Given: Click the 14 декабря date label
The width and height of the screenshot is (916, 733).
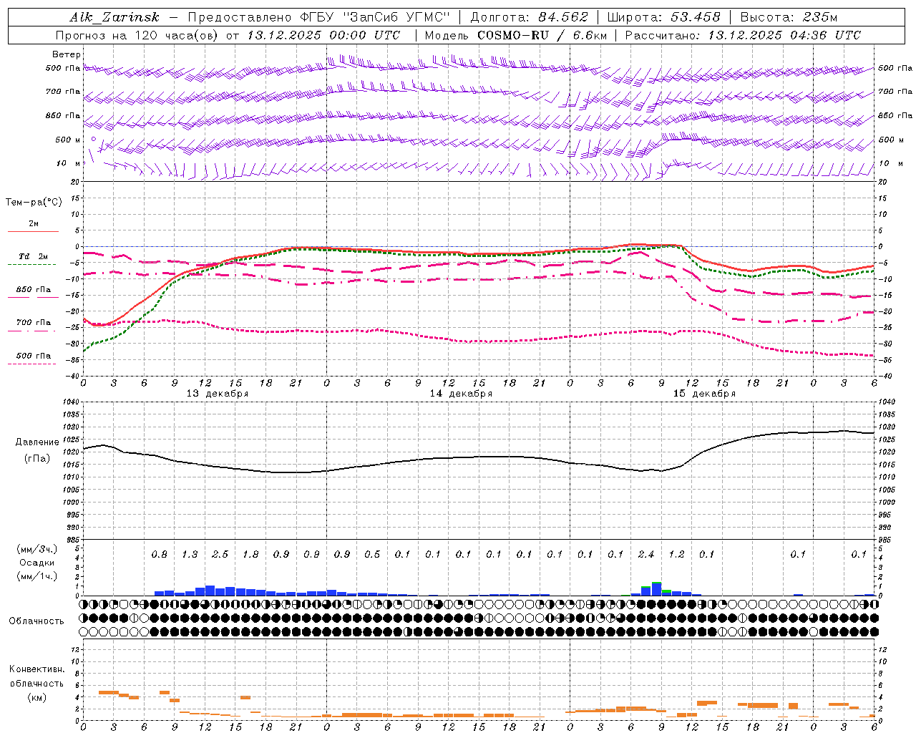Looking at the screenshot, I should click(x=461, y=394).
